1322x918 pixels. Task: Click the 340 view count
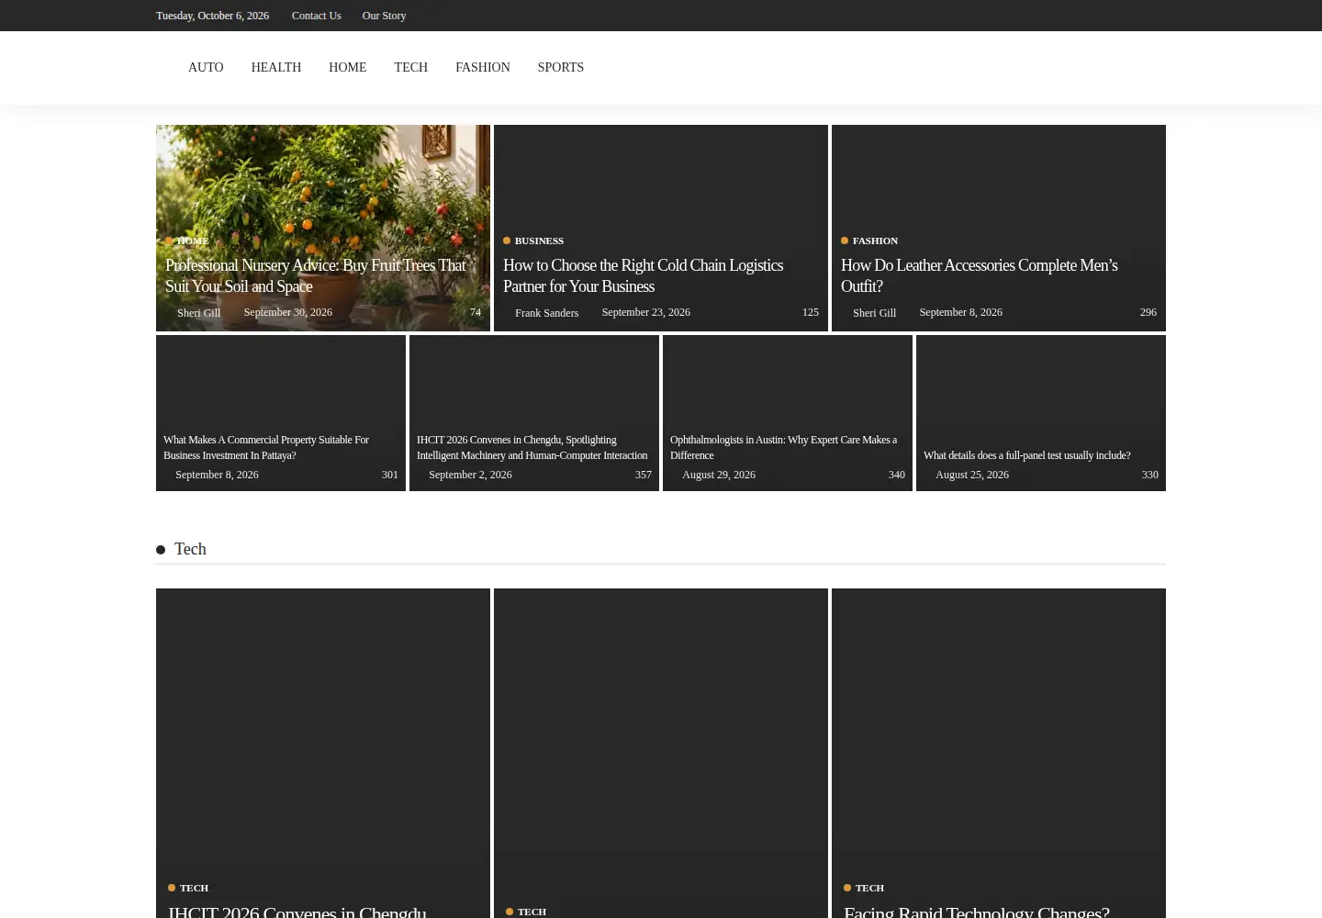click(896, 475)
